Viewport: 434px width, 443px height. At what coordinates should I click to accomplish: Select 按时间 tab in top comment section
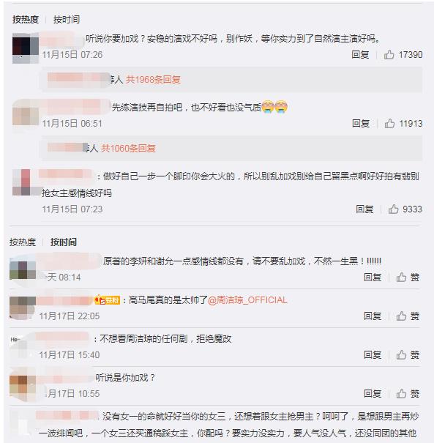[67, 20]
